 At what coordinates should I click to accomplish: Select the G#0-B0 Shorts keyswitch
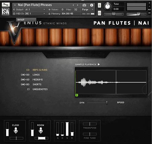tap(31, 85)
